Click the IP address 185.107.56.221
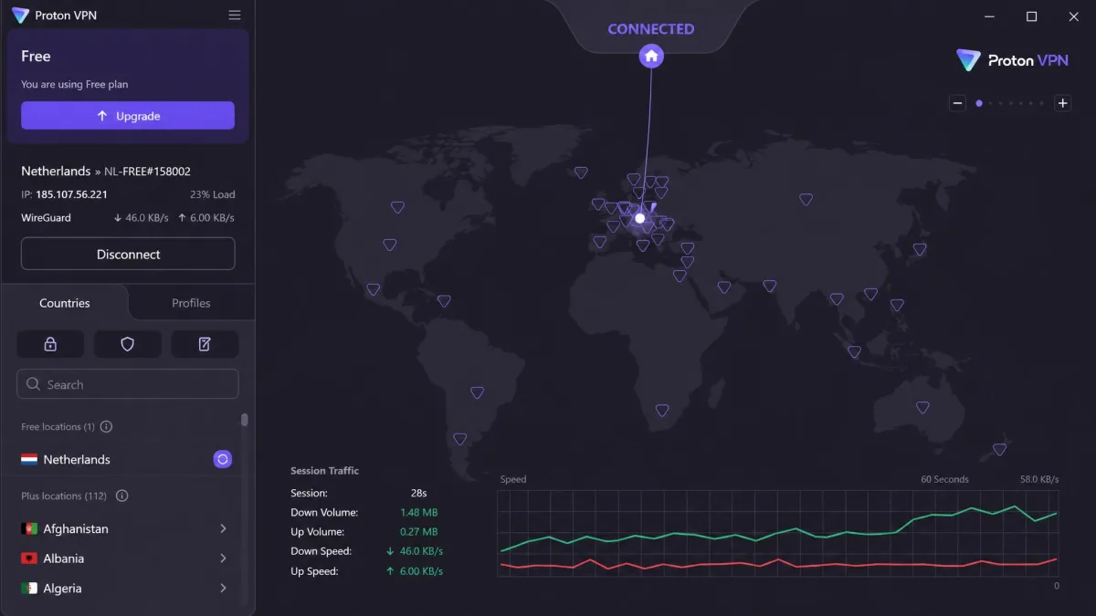Image resolution: width=1096 pixels, height=616 pixels. point(71,194)
